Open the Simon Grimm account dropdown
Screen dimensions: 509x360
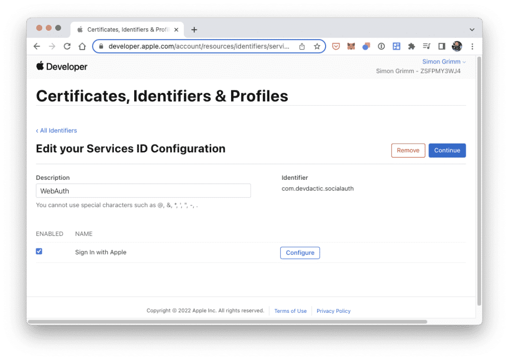click(442, 61)
